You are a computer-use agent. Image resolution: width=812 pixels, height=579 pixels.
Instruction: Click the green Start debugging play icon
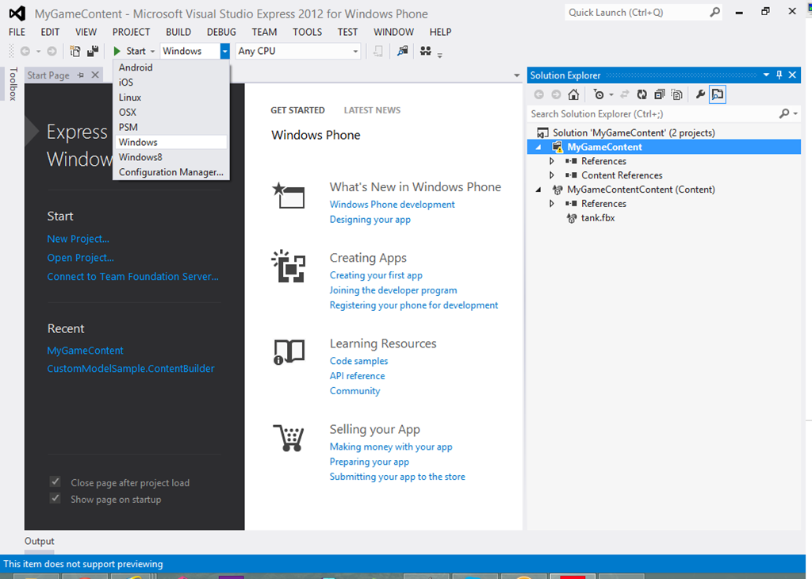(x=117, y=51)
